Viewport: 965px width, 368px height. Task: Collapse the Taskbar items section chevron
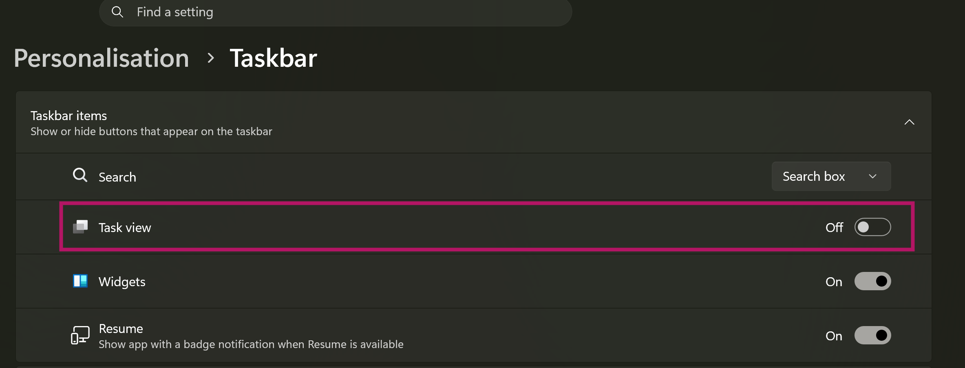pos(910,122)
